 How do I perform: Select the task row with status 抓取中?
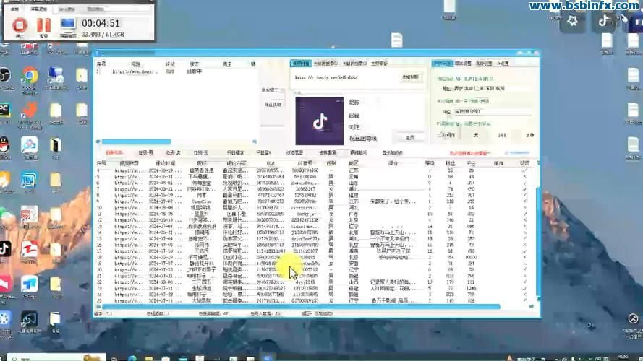click(x=176, y=71)
